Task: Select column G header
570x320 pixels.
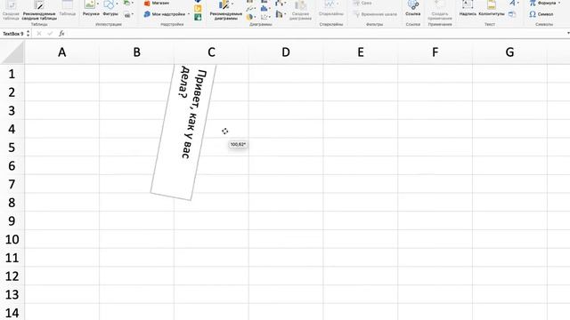Action: 509,52
